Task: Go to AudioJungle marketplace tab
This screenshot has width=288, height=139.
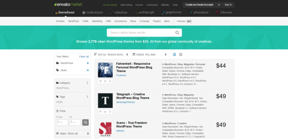Action: [145, 13]
